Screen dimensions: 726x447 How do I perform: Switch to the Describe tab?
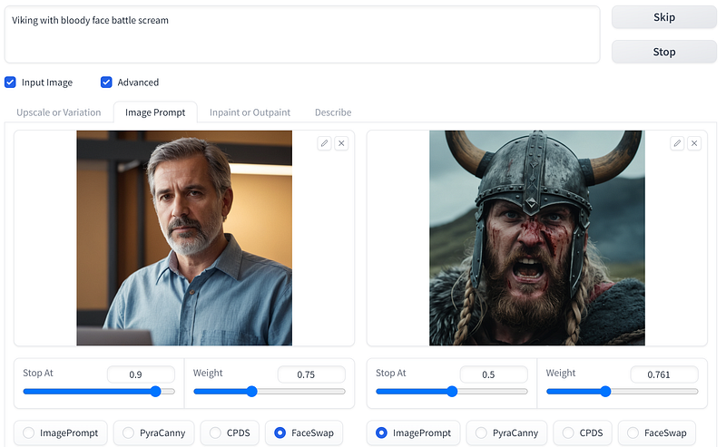pyautogui.click(x=333, y=112)
